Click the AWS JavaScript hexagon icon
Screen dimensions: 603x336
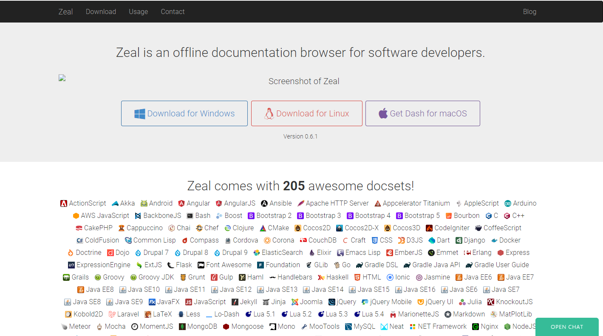[76, 216]
